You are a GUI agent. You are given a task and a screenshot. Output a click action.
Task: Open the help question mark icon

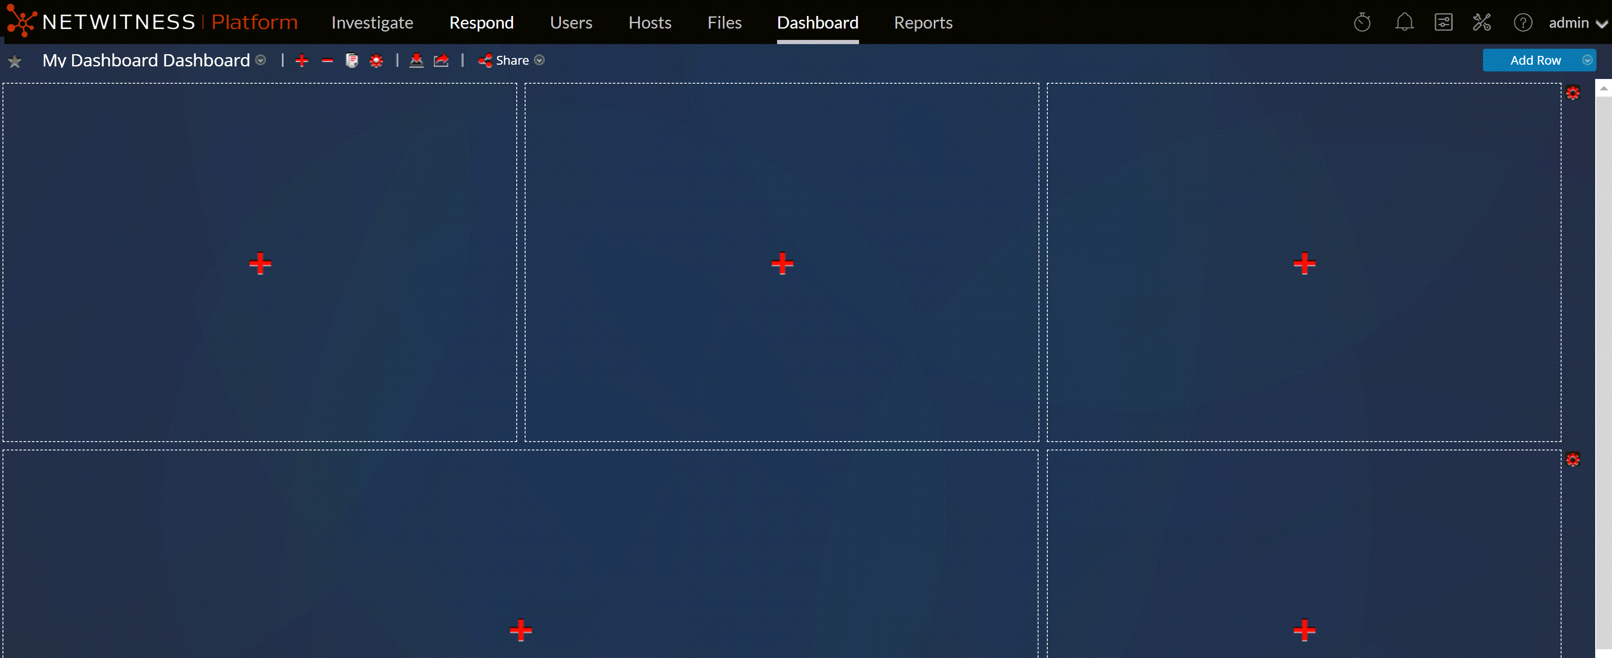tap(1523, 23)
